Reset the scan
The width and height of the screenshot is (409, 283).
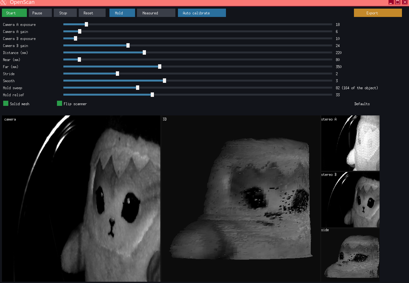tap(92, 13)
